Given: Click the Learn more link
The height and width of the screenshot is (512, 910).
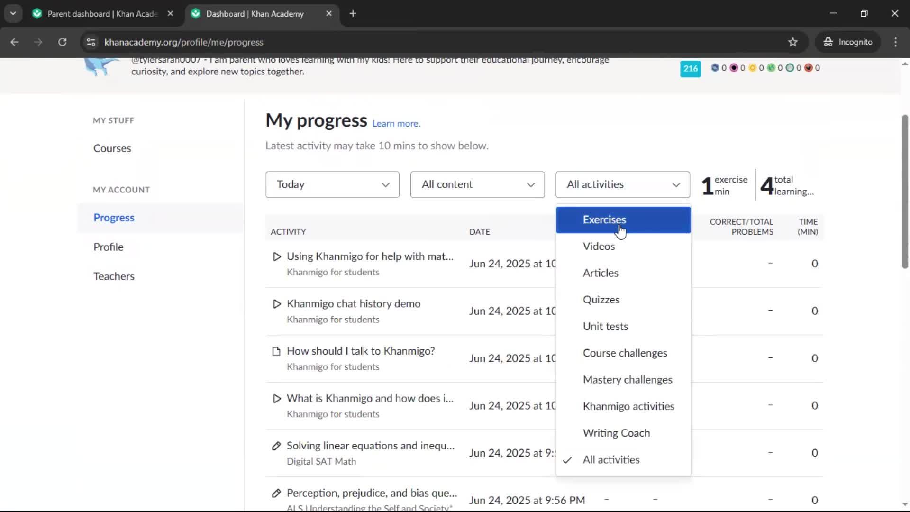Looking at the screenshot, I should click(396, 123).
